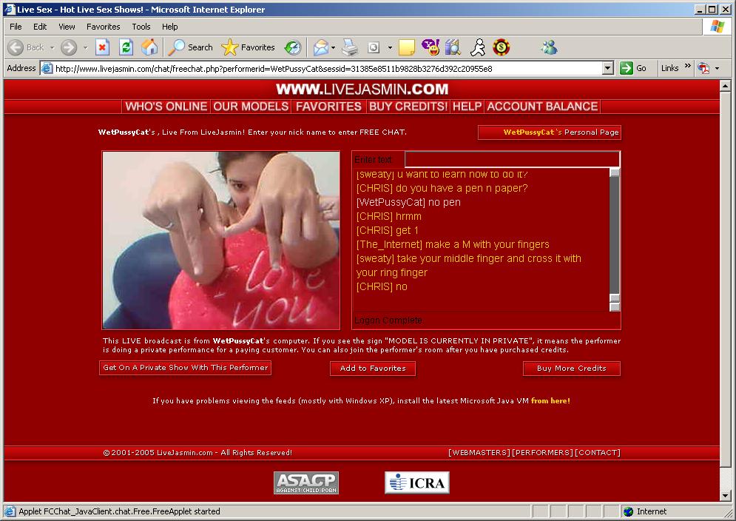Click the page icon in the Address bar

click(47, 69)
